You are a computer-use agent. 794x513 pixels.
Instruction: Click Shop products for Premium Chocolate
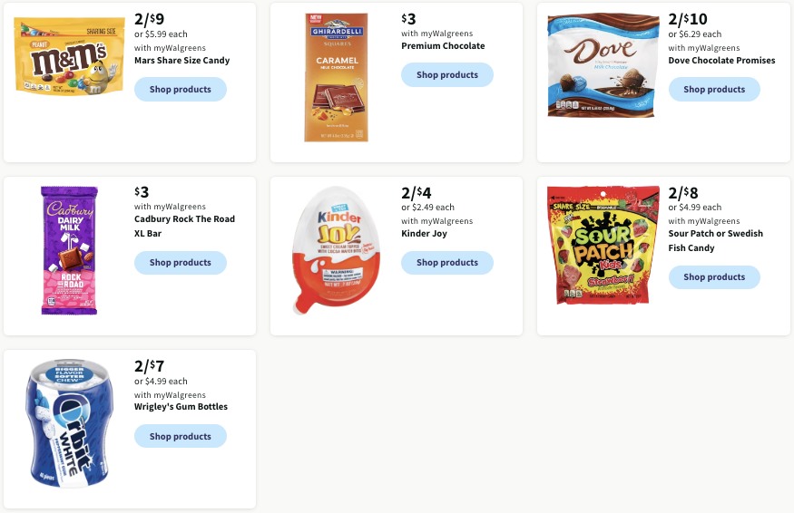click(447, 75)
